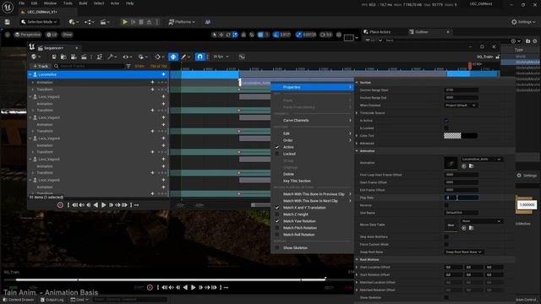Viewport: 541px width, 304px height.
Task: Open Sequencer fps dropdown
Action: point(221,57)
